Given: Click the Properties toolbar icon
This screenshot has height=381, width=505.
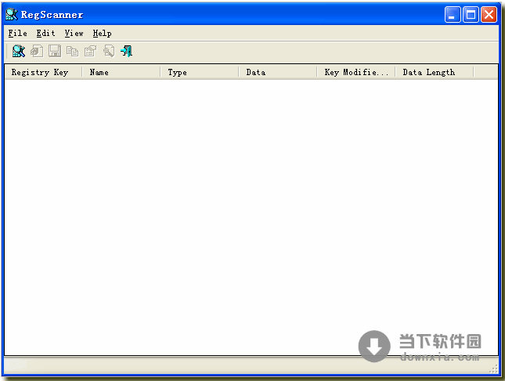Looking at the screenshot, I should click(x=91, y=52).
